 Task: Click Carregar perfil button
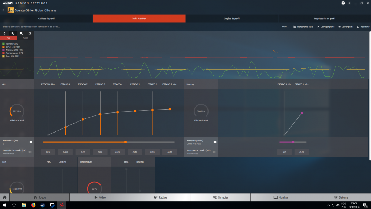coord(326,27)
